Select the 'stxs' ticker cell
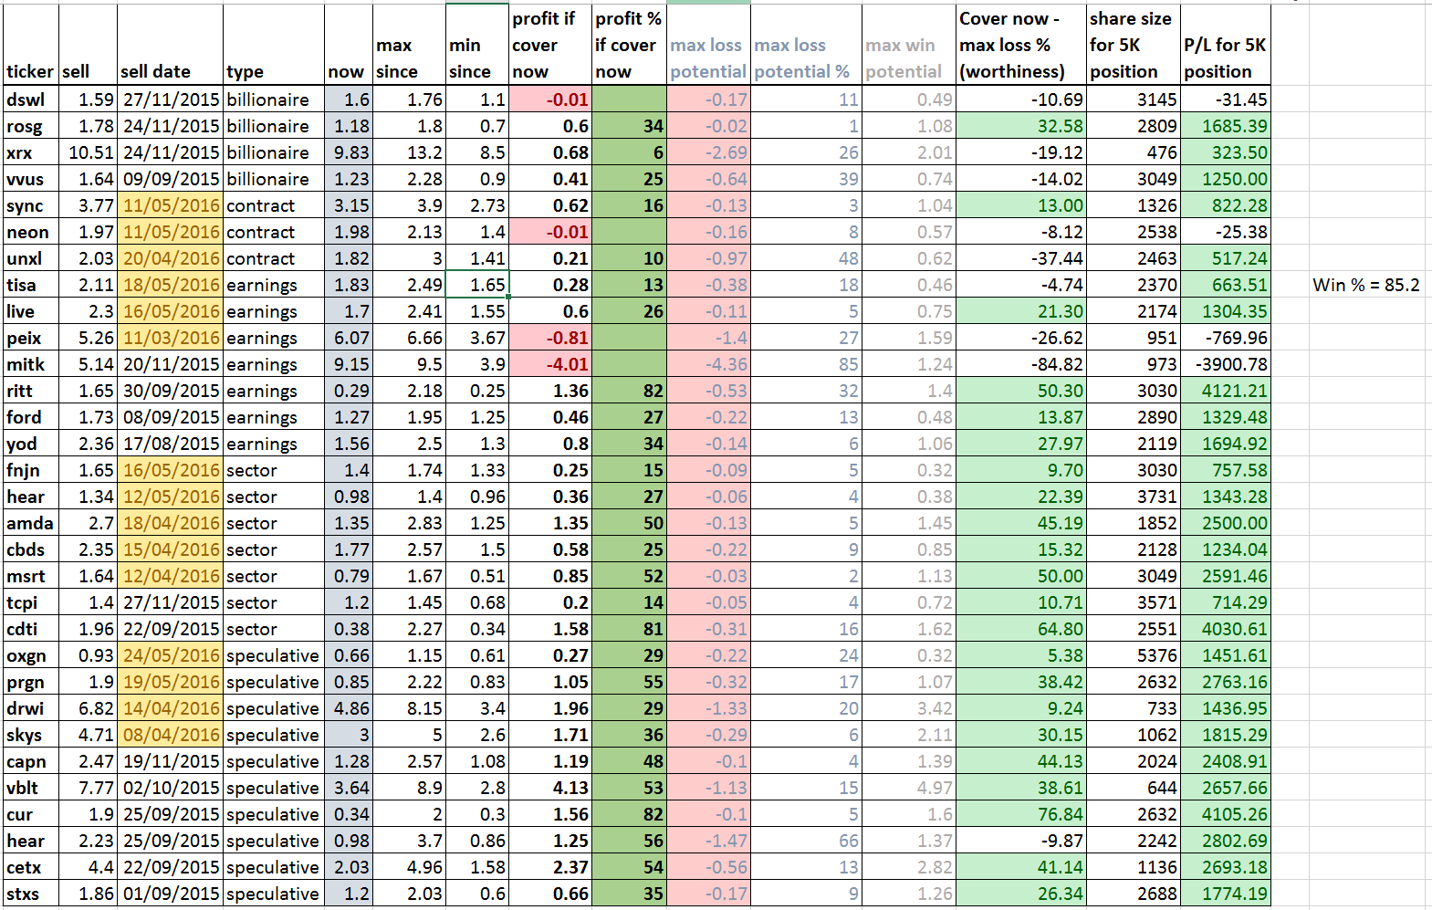This screenshot has width=1432, height=910. click(31, 894)
